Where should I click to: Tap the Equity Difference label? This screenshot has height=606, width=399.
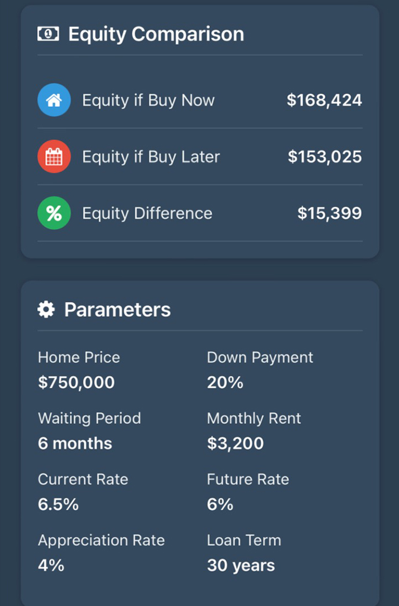147,214
